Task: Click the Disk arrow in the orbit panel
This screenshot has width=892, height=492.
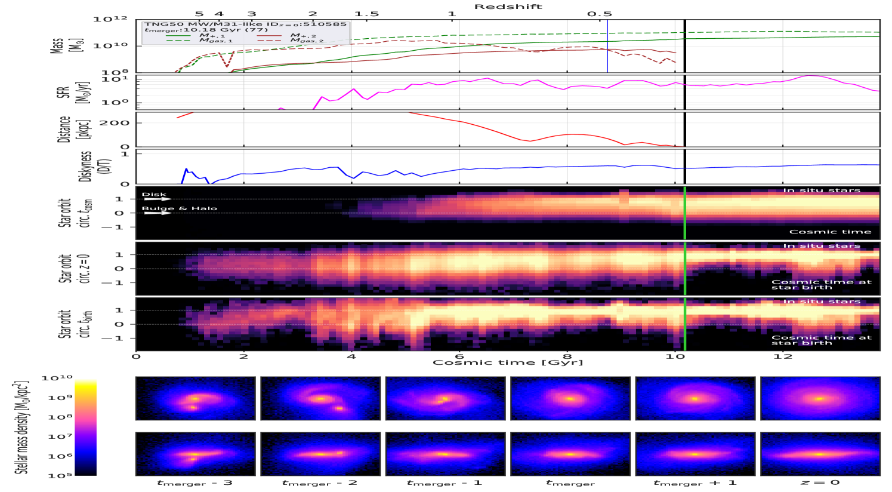Action: (157, 199)
